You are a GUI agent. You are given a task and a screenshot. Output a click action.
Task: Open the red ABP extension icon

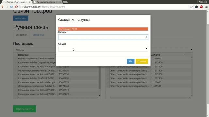click(x=201, y=7)
